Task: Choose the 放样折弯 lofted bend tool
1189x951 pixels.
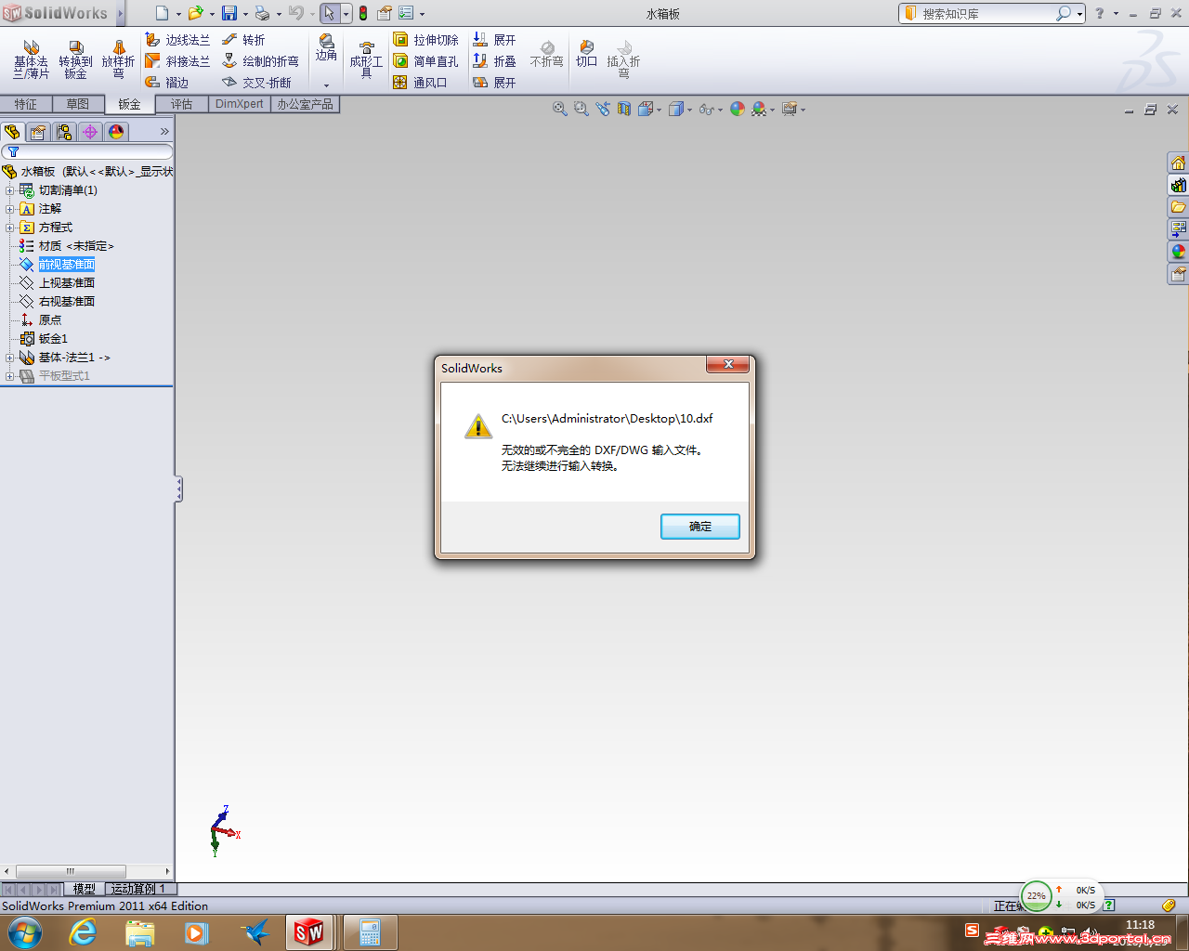Action: coord(118,59)
